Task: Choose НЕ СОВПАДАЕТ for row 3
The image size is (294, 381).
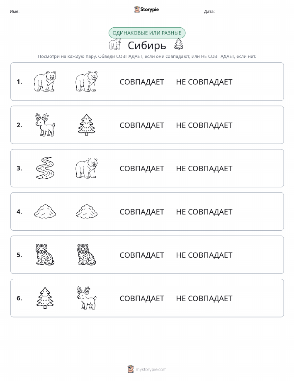Action: (x=204, y=168)
